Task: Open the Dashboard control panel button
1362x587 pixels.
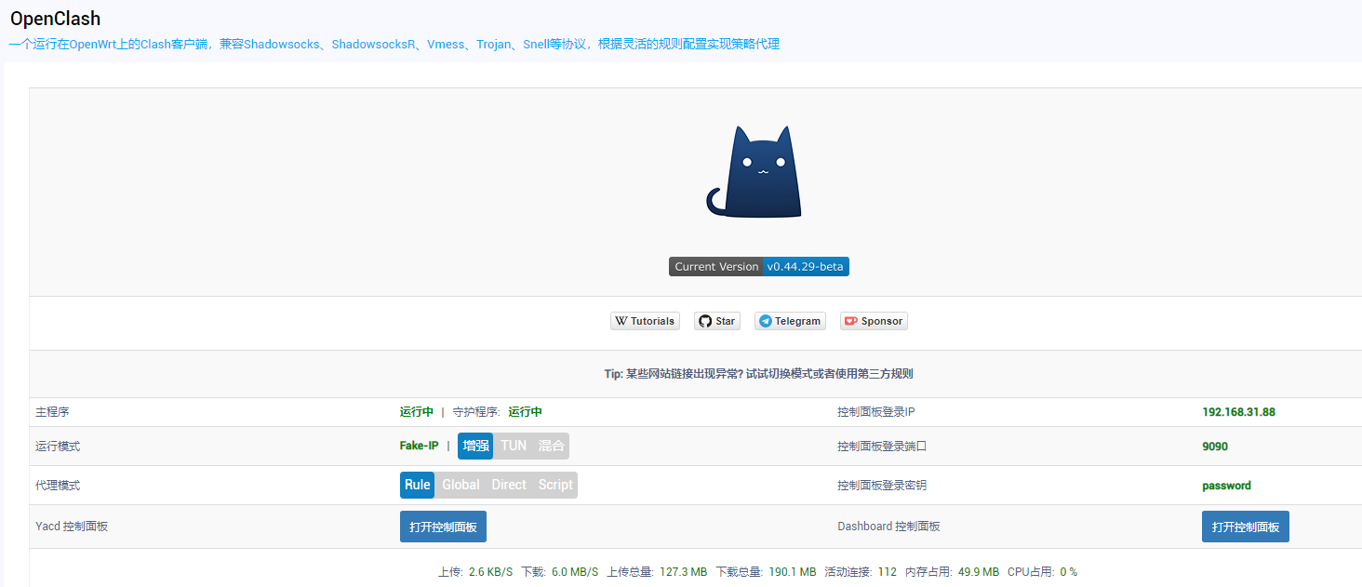Action: pos(1246,527)
